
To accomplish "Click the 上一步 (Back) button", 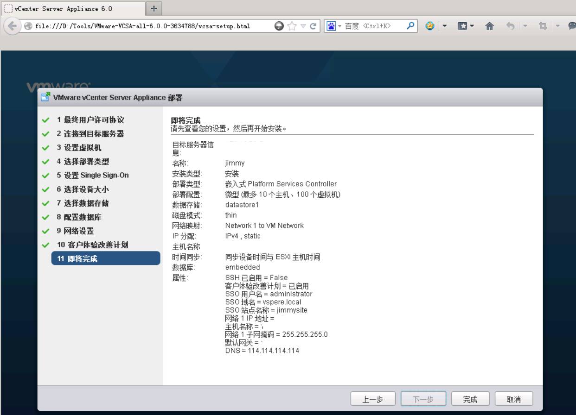I will tap(373, 399).
